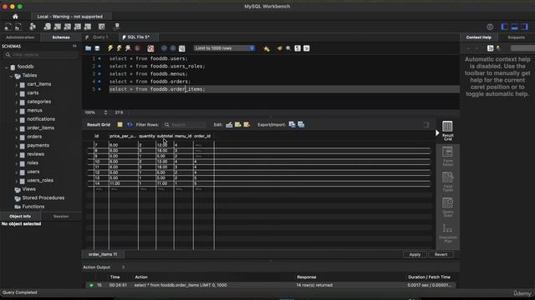The image size is (535, 300).
Task: Search table data toolbar icon
Action: coord(102,27)
